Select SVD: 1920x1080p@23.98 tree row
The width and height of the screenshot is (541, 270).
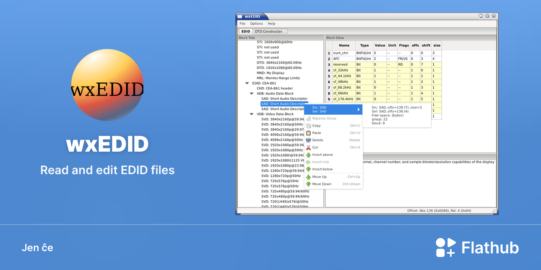[x=283, y=166]
